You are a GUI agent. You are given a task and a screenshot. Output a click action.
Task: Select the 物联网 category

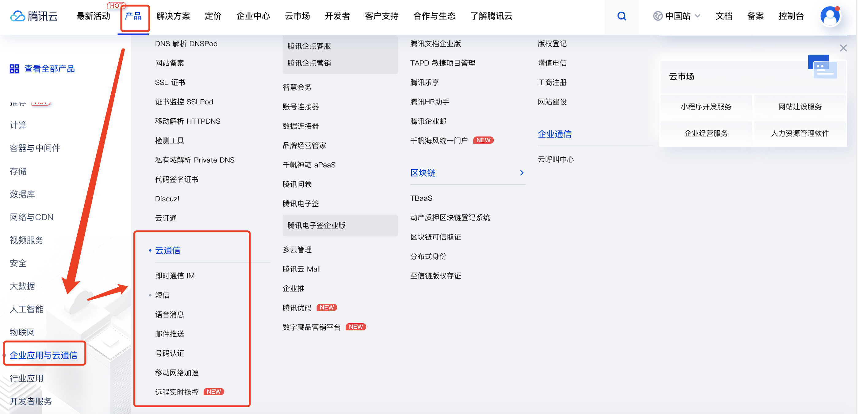point(22,332)
